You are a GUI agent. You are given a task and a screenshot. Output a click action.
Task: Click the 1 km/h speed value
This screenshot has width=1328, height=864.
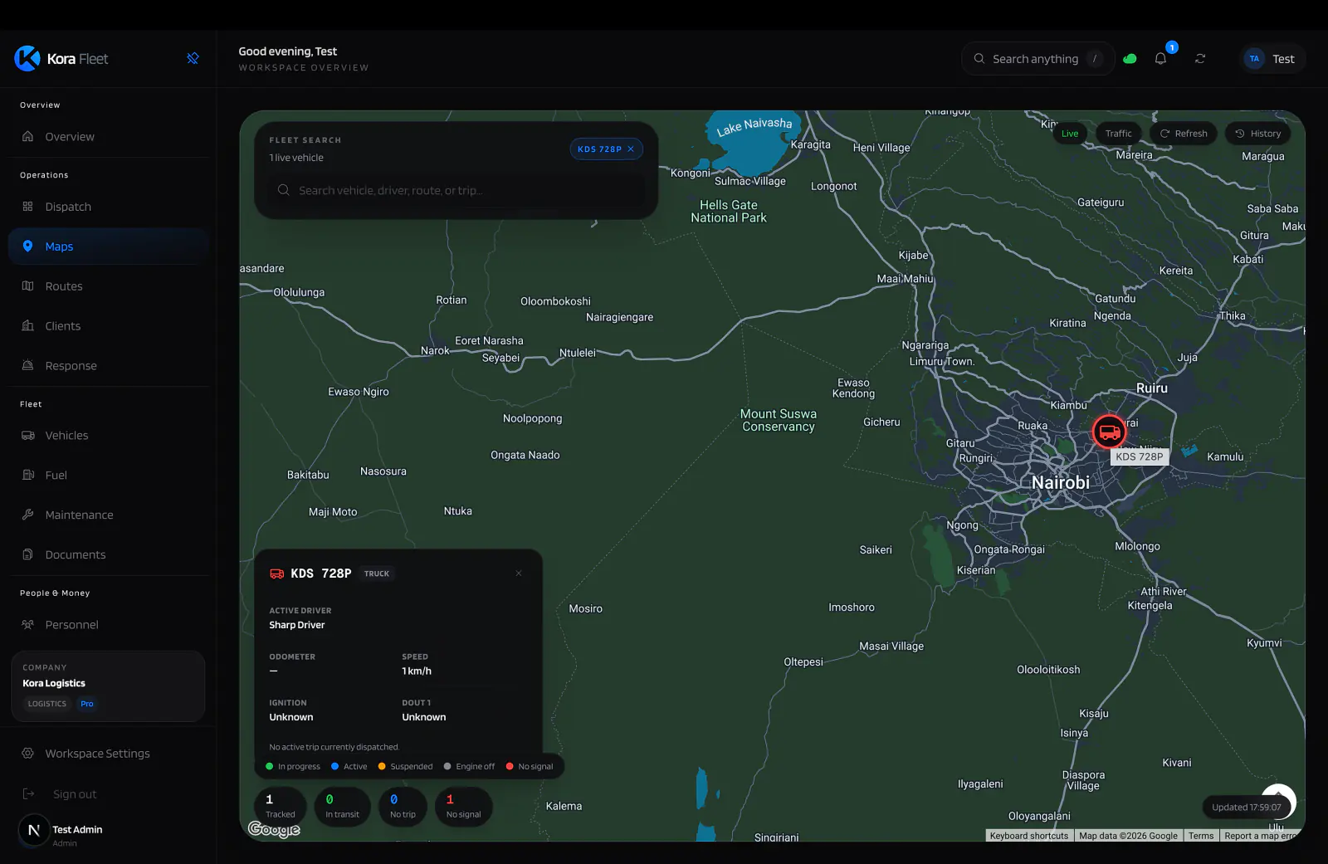click(x=417, y=671)
